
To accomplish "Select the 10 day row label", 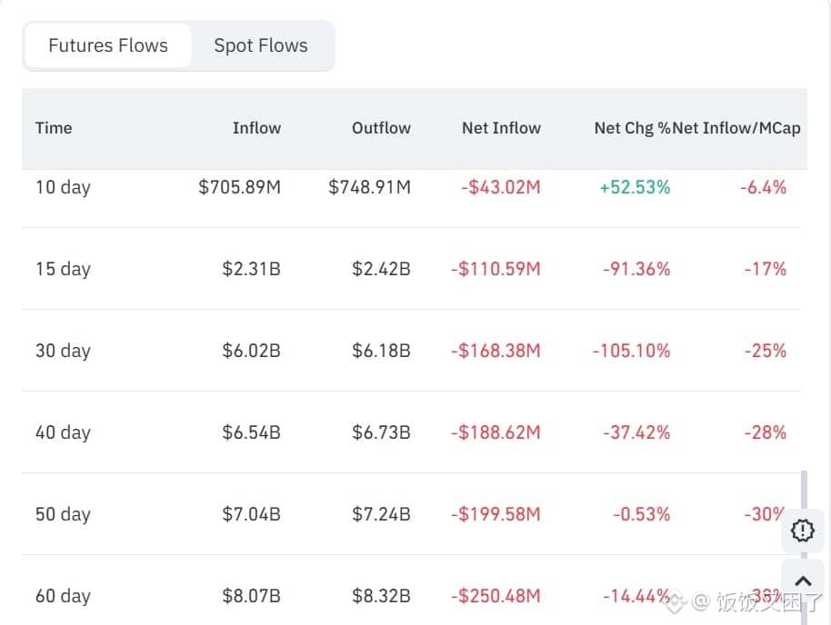I will pos(63,187).
